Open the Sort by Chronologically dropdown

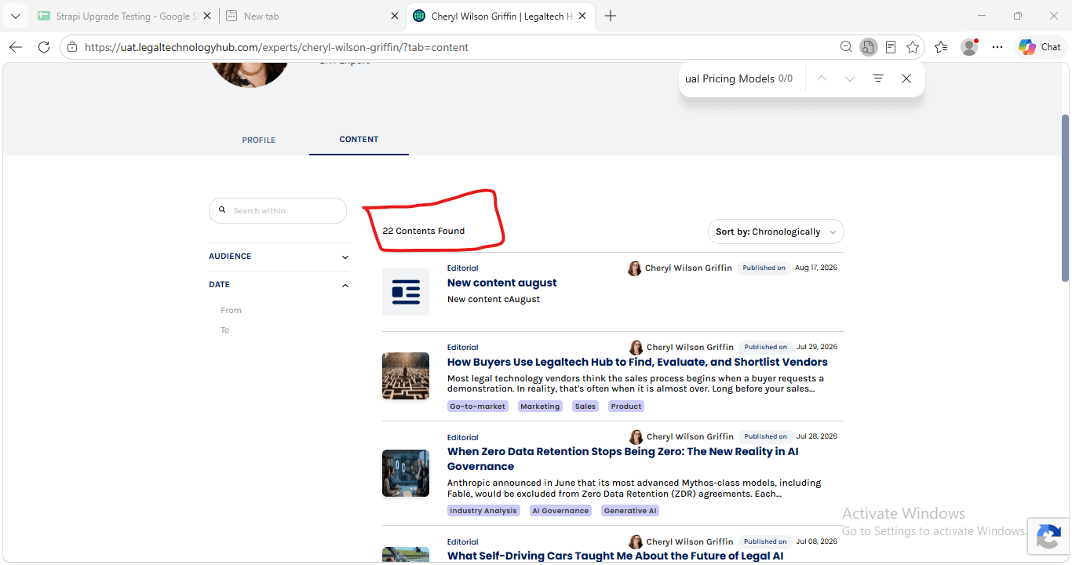[776, 231]
